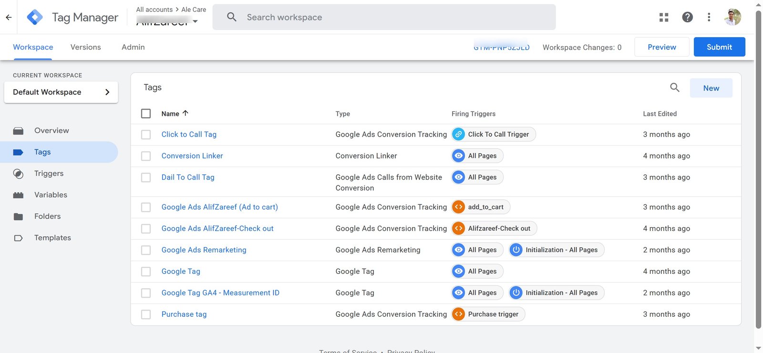This screenshot has height=353, width=763.
Task: Switch to the Admin tab
Action: (133, 47)
